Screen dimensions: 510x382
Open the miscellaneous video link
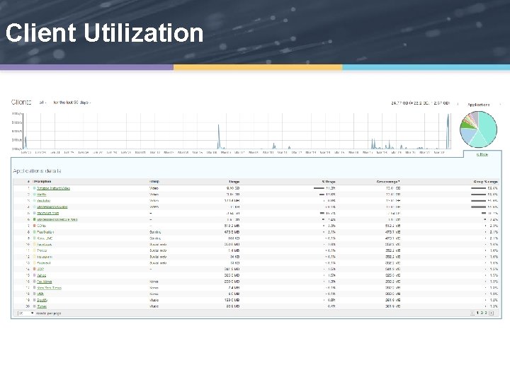point(52,207)
